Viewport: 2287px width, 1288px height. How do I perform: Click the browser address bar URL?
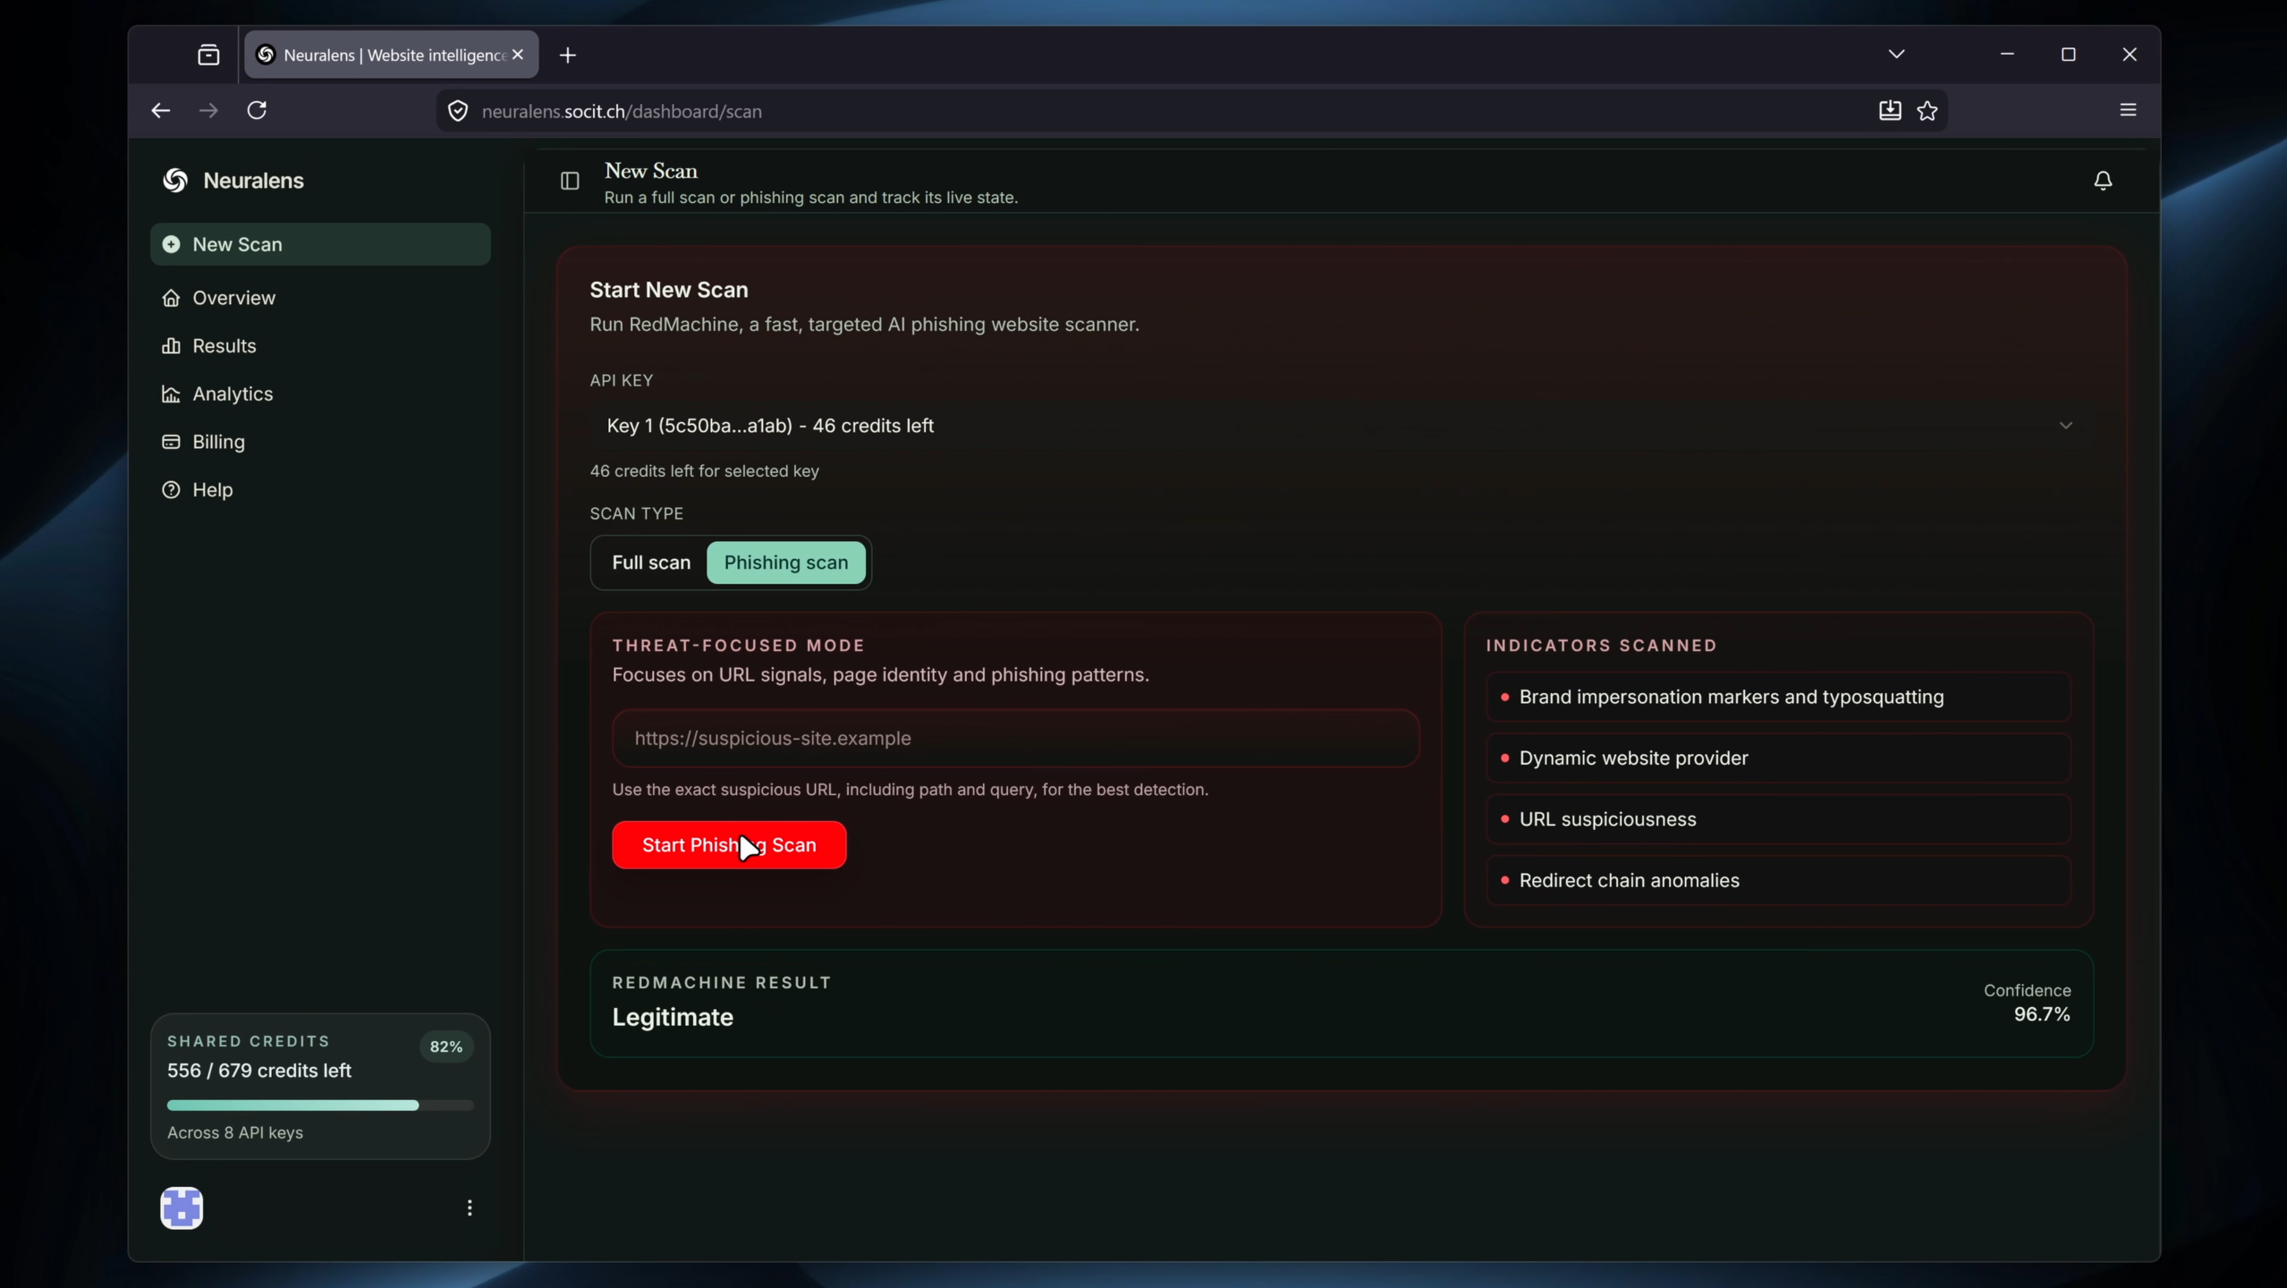(622, 112)
